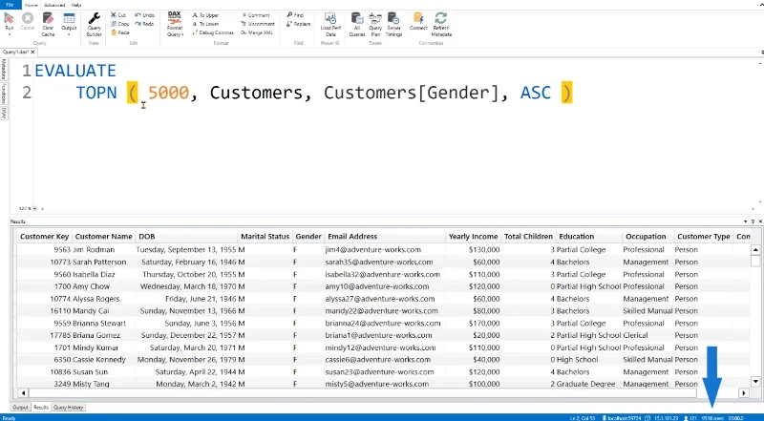This screenshot has width=764, height=421.
Task: Open the Query History tab
Action: (68, 408)
